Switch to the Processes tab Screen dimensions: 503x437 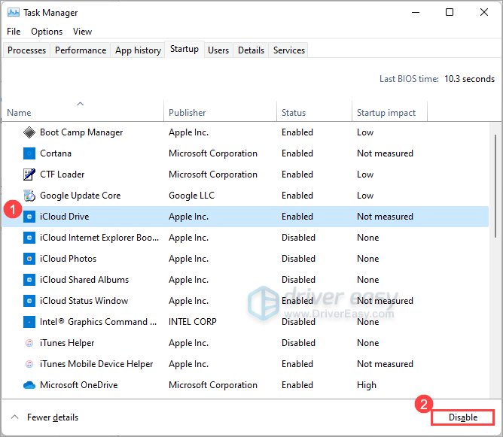click(x=26, y=50)
